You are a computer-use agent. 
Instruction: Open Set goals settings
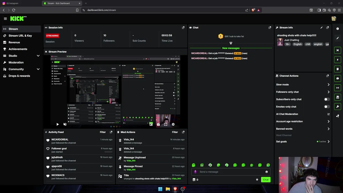(303, 142)
